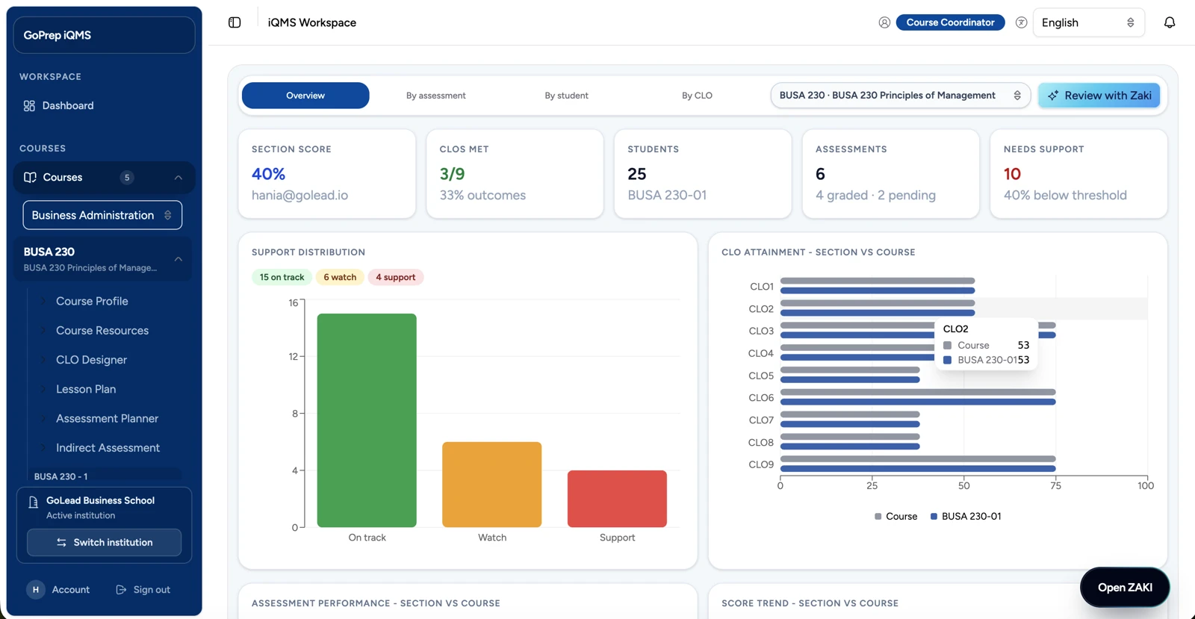Screen dimensions: 1195x619
Task: Click the Section Score 40% card
Action: pos(327,174)
